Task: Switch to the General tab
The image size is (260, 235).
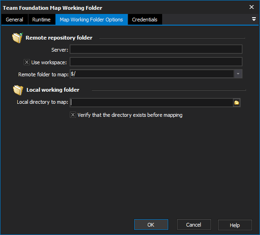Action: pos(14,20)
